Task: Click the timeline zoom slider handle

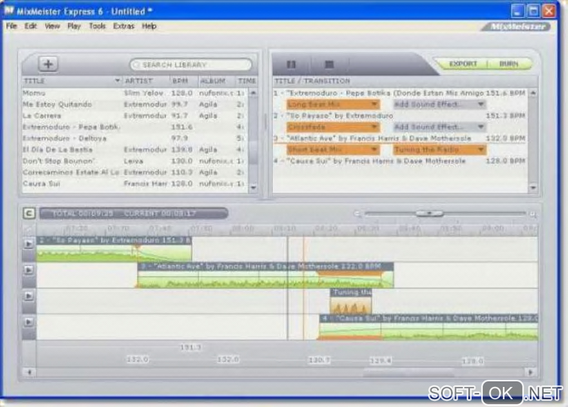Action: click(x=429, y=213)
